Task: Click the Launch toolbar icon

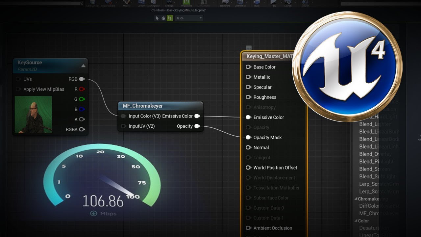Action: (x=288, y=3)
